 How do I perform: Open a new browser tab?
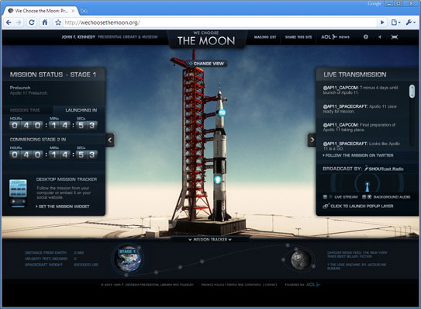point(84,11)
